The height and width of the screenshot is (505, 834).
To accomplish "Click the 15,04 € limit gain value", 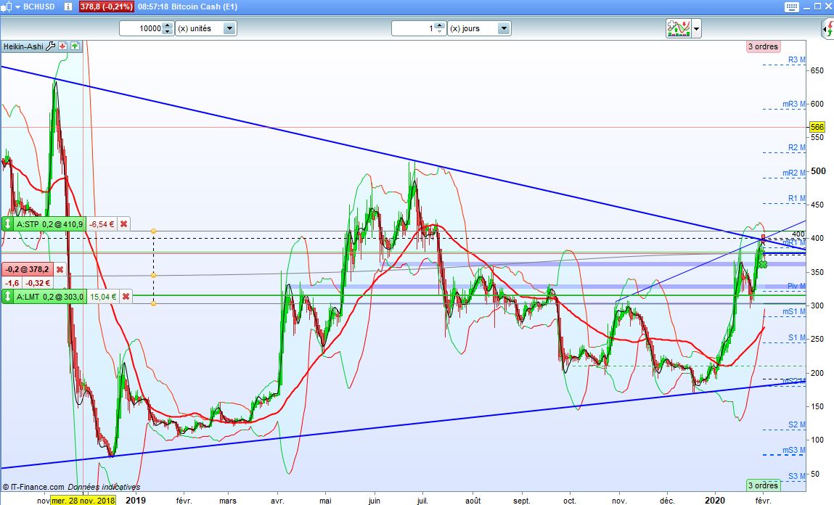I will 103,297.
